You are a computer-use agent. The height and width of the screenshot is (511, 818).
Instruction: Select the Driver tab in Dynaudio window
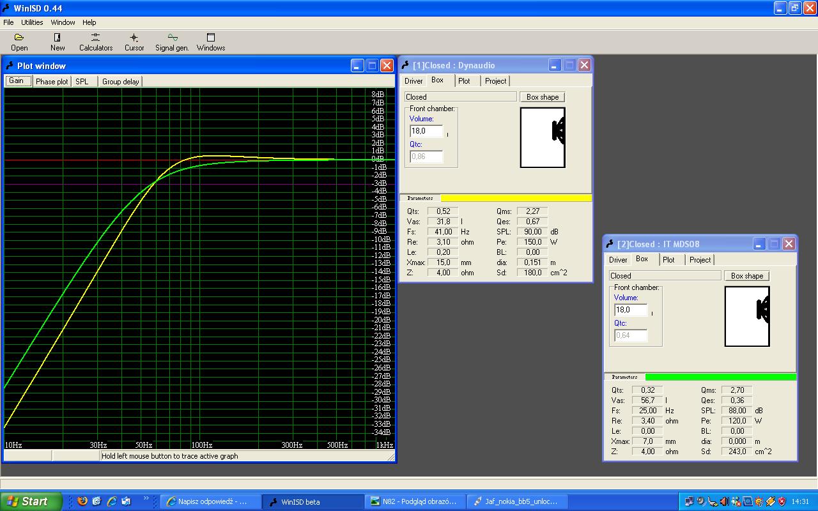coord(413,81)
